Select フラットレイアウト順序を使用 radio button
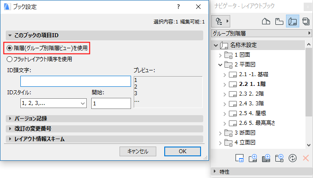 point(9,59)
